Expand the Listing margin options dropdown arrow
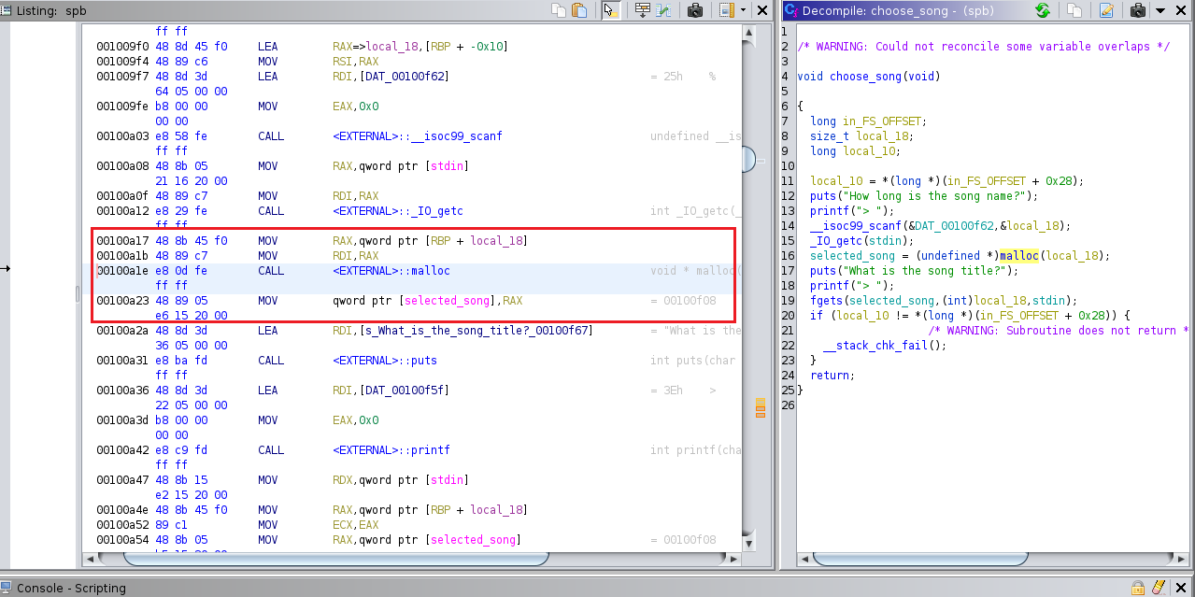The image size is (1195, 597). coord(743,10)
